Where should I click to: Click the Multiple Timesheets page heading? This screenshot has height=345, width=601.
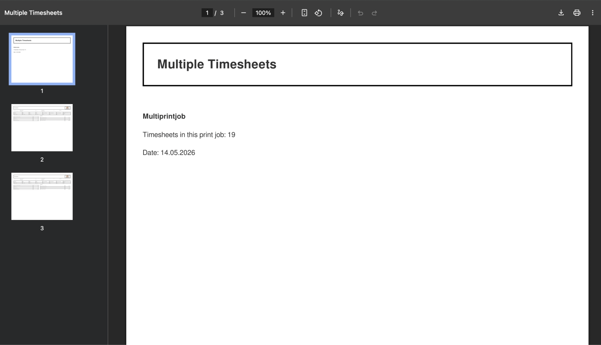point(217,64)
